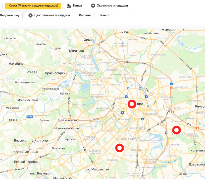Click the Барвиха label on map
Screen dimensions: 205x179
44,120
